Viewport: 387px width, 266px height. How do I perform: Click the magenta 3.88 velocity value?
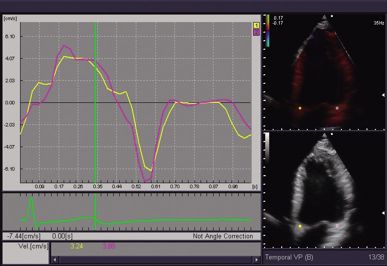[109, 246]
